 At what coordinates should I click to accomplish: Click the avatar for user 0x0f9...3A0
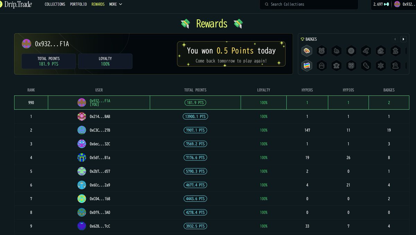coord(82,212)
